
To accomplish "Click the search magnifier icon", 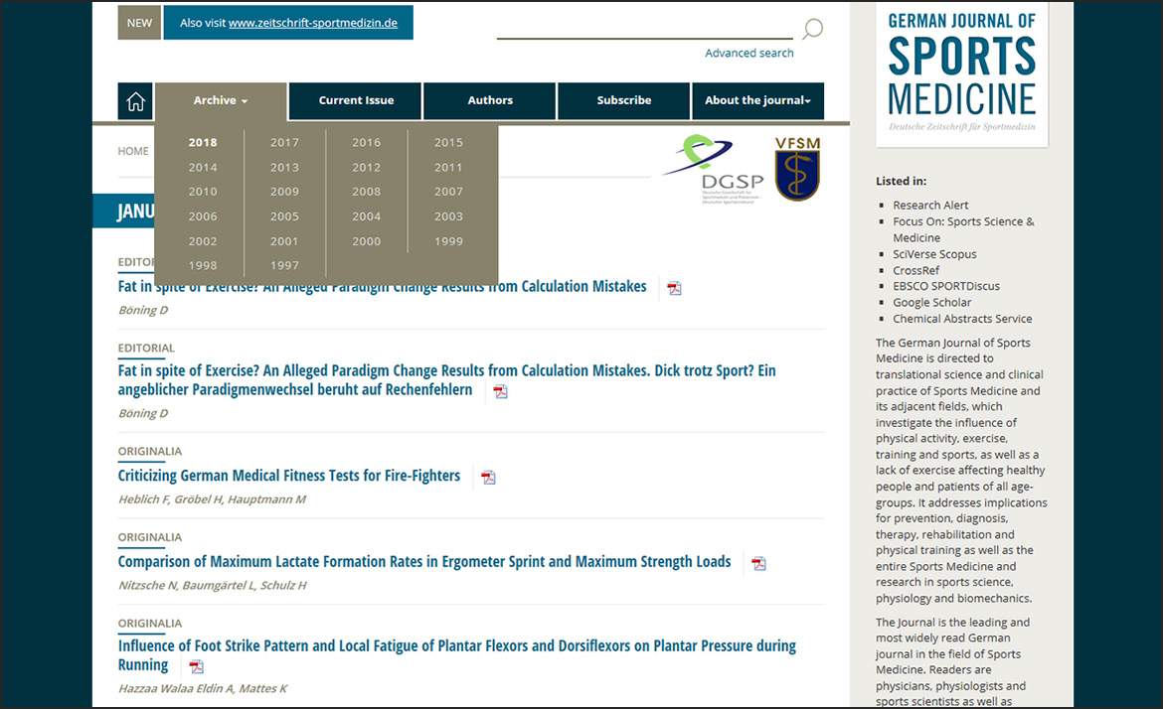I will point(812,29).
